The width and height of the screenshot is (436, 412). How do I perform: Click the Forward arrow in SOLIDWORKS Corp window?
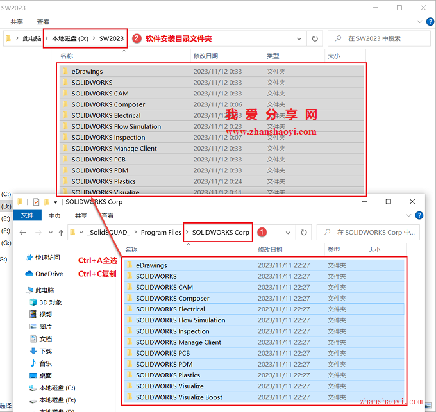38,232
